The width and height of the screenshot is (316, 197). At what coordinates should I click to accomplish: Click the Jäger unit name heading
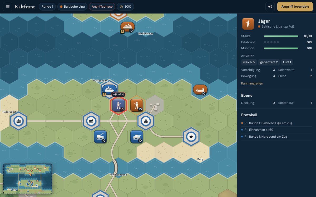click(264, 21)
